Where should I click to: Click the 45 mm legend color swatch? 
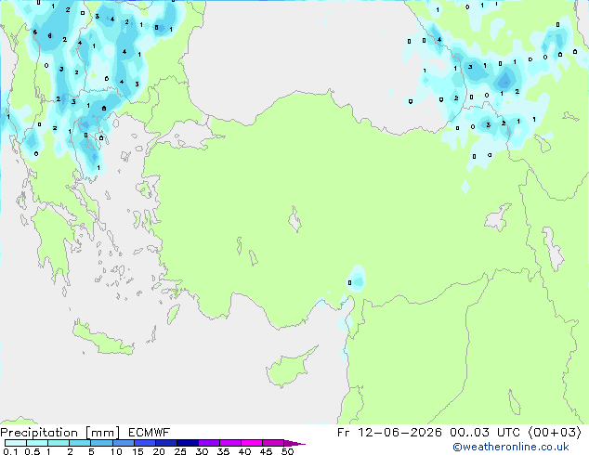(x=273, y=443)
